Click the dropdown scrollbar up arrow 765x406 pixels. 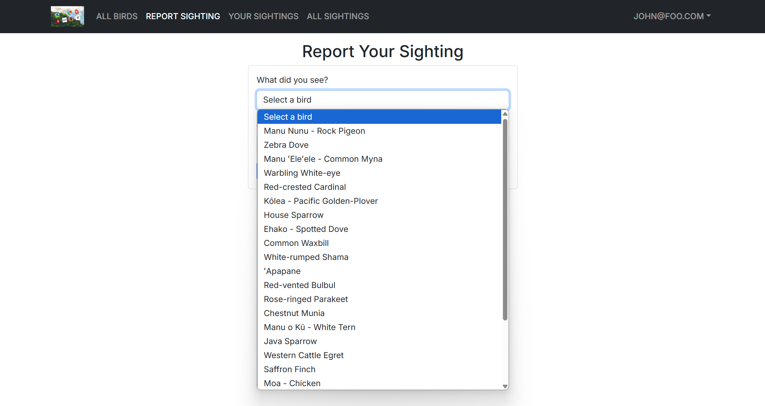click(505, 114)
